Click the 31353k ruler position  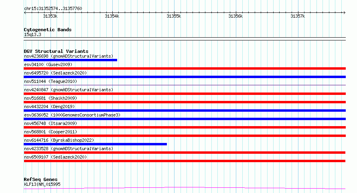click(50, 16)
